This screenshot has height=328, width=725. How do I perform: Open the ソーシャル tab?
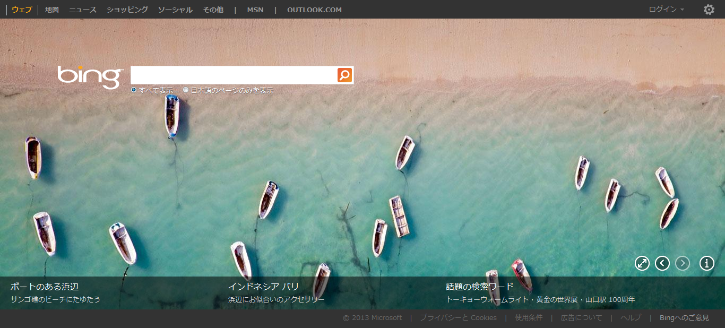pyautogui.click(x=175, y=10)
